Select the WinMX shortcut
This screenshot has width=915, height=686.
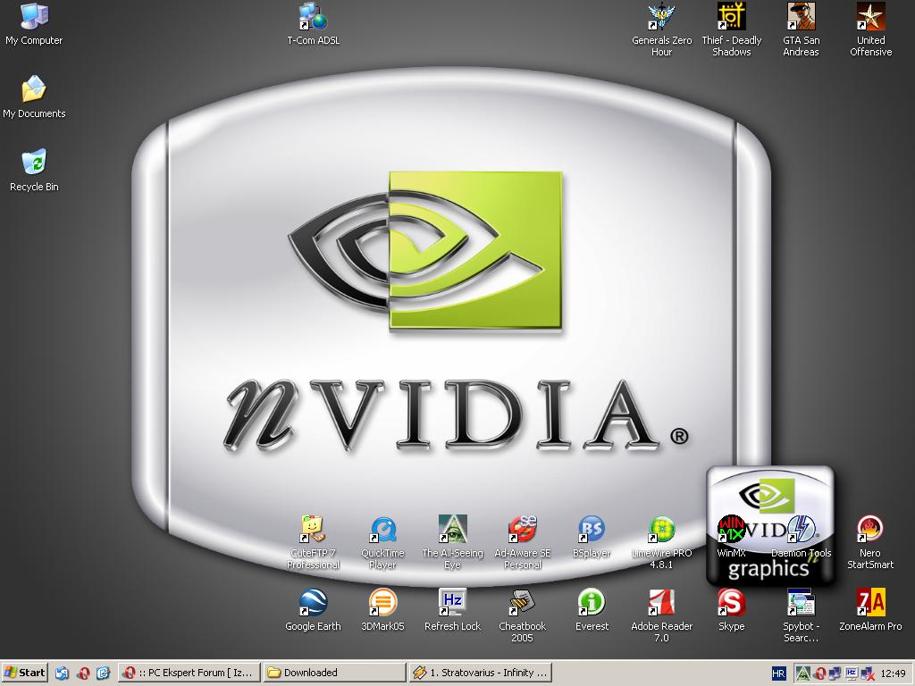[x=731, y=536]
